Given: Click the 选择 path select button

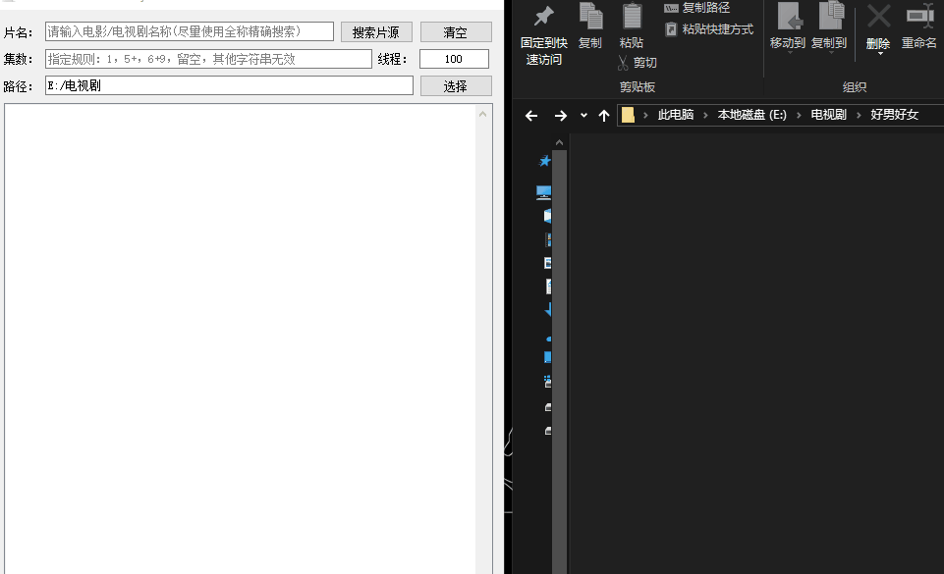Looking at the screenshot, I should point(456,86).
